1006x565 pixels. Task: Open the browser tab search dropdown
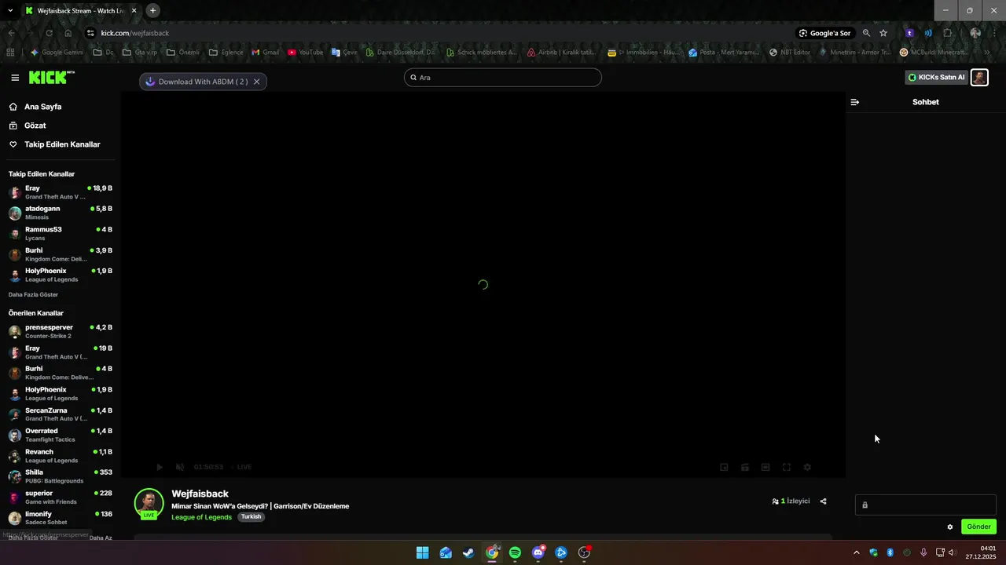click(10, 10)
